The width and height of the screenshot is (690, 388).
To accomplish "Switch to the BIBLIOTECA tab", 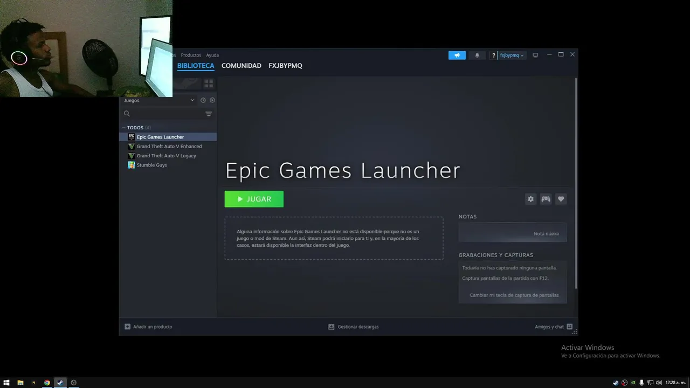I will [x=196, y=66].
